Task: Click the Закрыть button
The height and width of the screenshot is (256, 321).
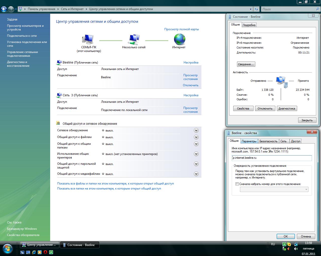Action: point(307,120)
